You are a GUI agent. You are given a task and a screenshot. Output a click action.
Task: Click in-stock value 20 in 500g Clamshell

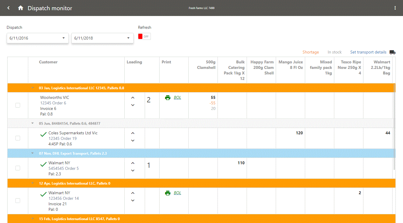pyautogui.click(x=213, y=109)
